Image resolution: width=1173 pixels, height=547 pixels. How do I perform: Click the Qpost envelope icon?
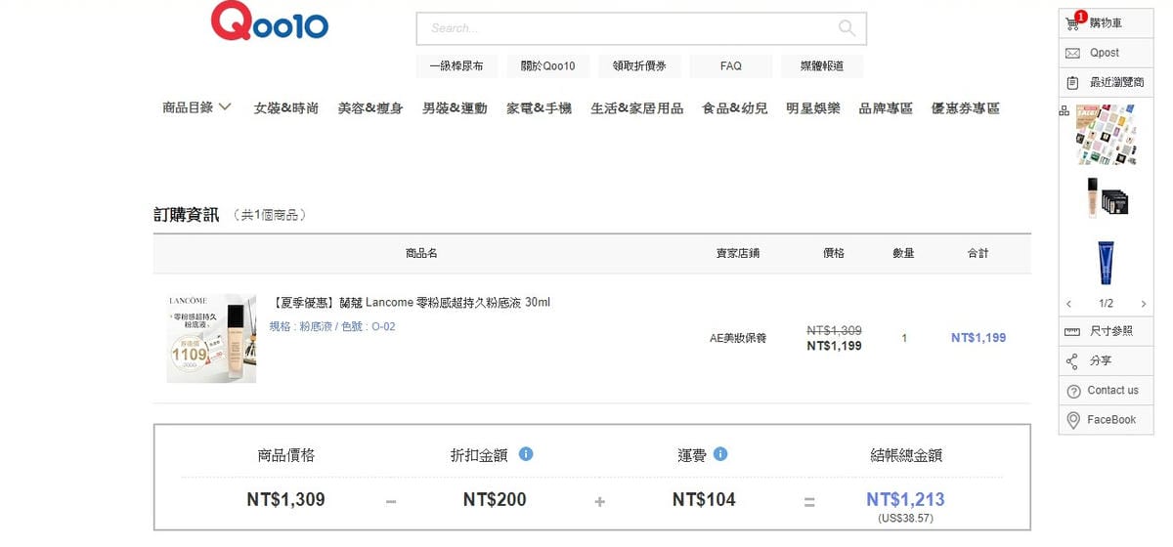pos(1072,53)
